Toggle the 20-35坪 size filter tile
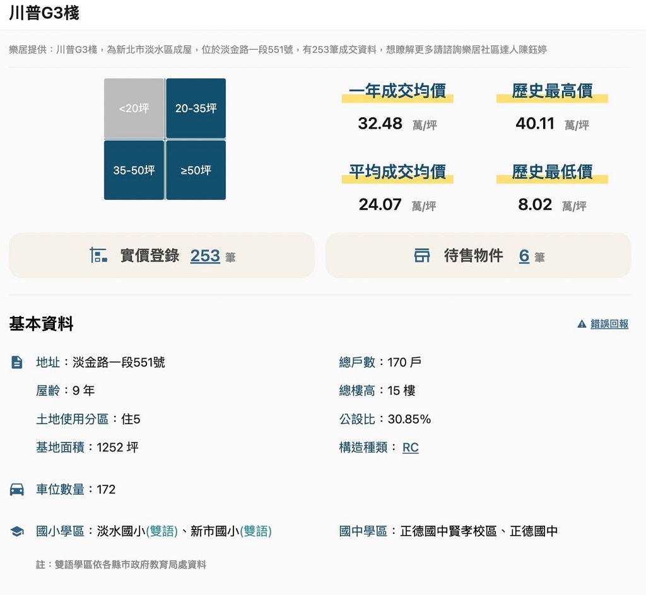The image size is (646, 595). [196, 108]
